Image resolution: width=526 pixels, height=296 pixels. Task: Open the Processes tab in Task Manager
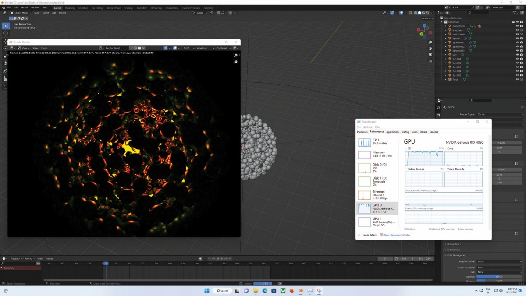[363, 132]
